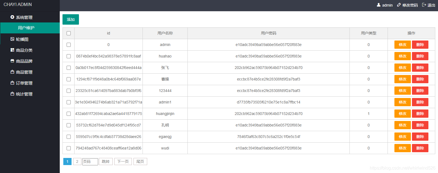438x173 pixels.
Task: Click the image icon beside 轮播图
Action: coord(12,39)
